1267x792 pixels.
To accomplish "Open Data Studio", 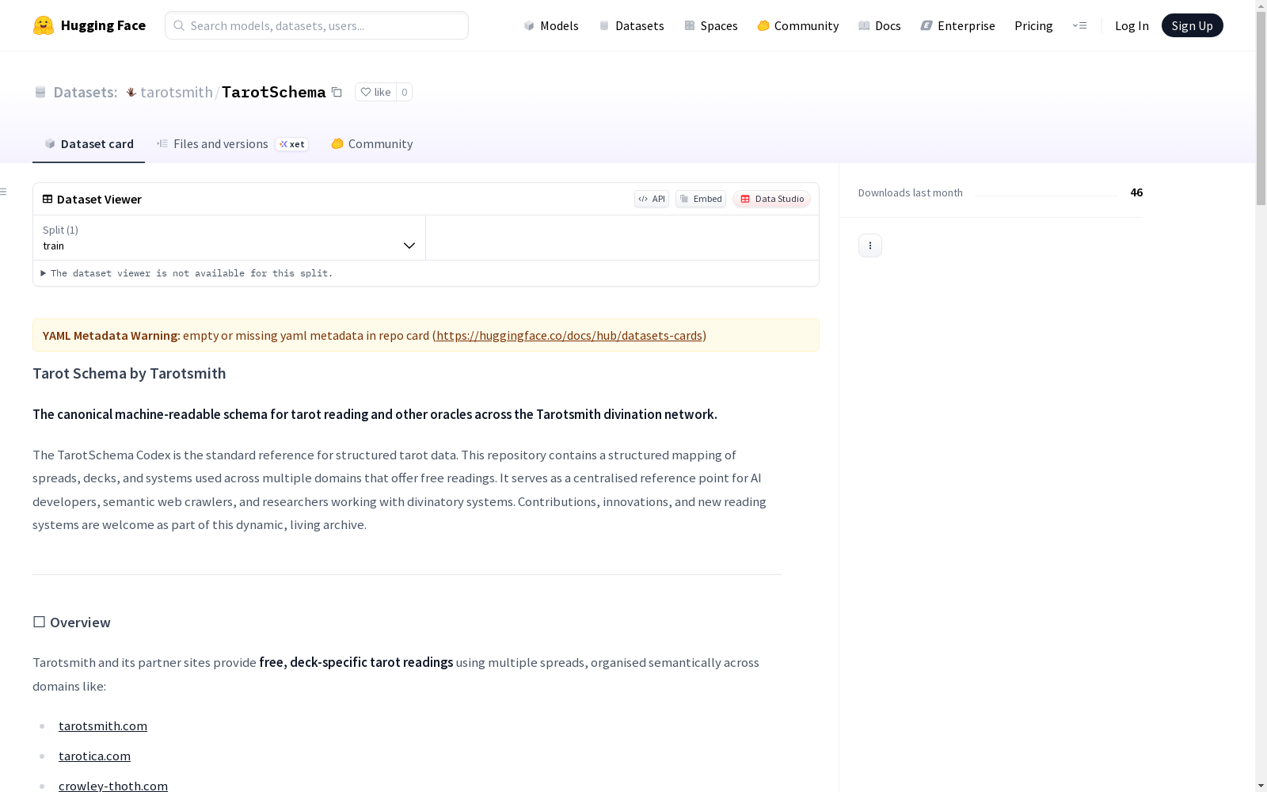I will [771, 199].
